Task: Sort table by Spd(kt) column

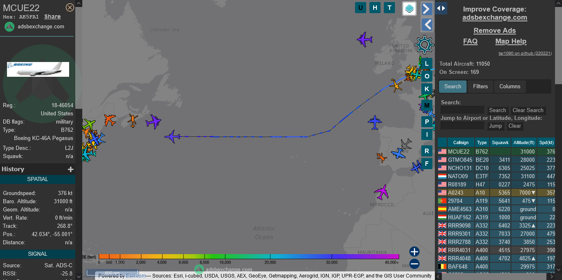Action: (x=546, y=142)
